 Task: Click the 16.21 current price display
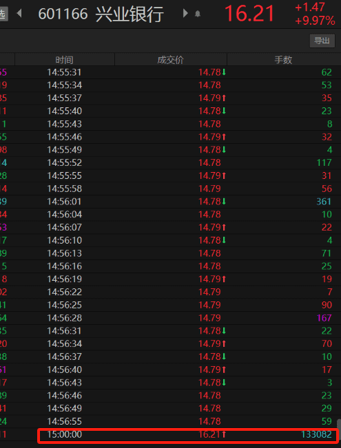tap(249, 14)
